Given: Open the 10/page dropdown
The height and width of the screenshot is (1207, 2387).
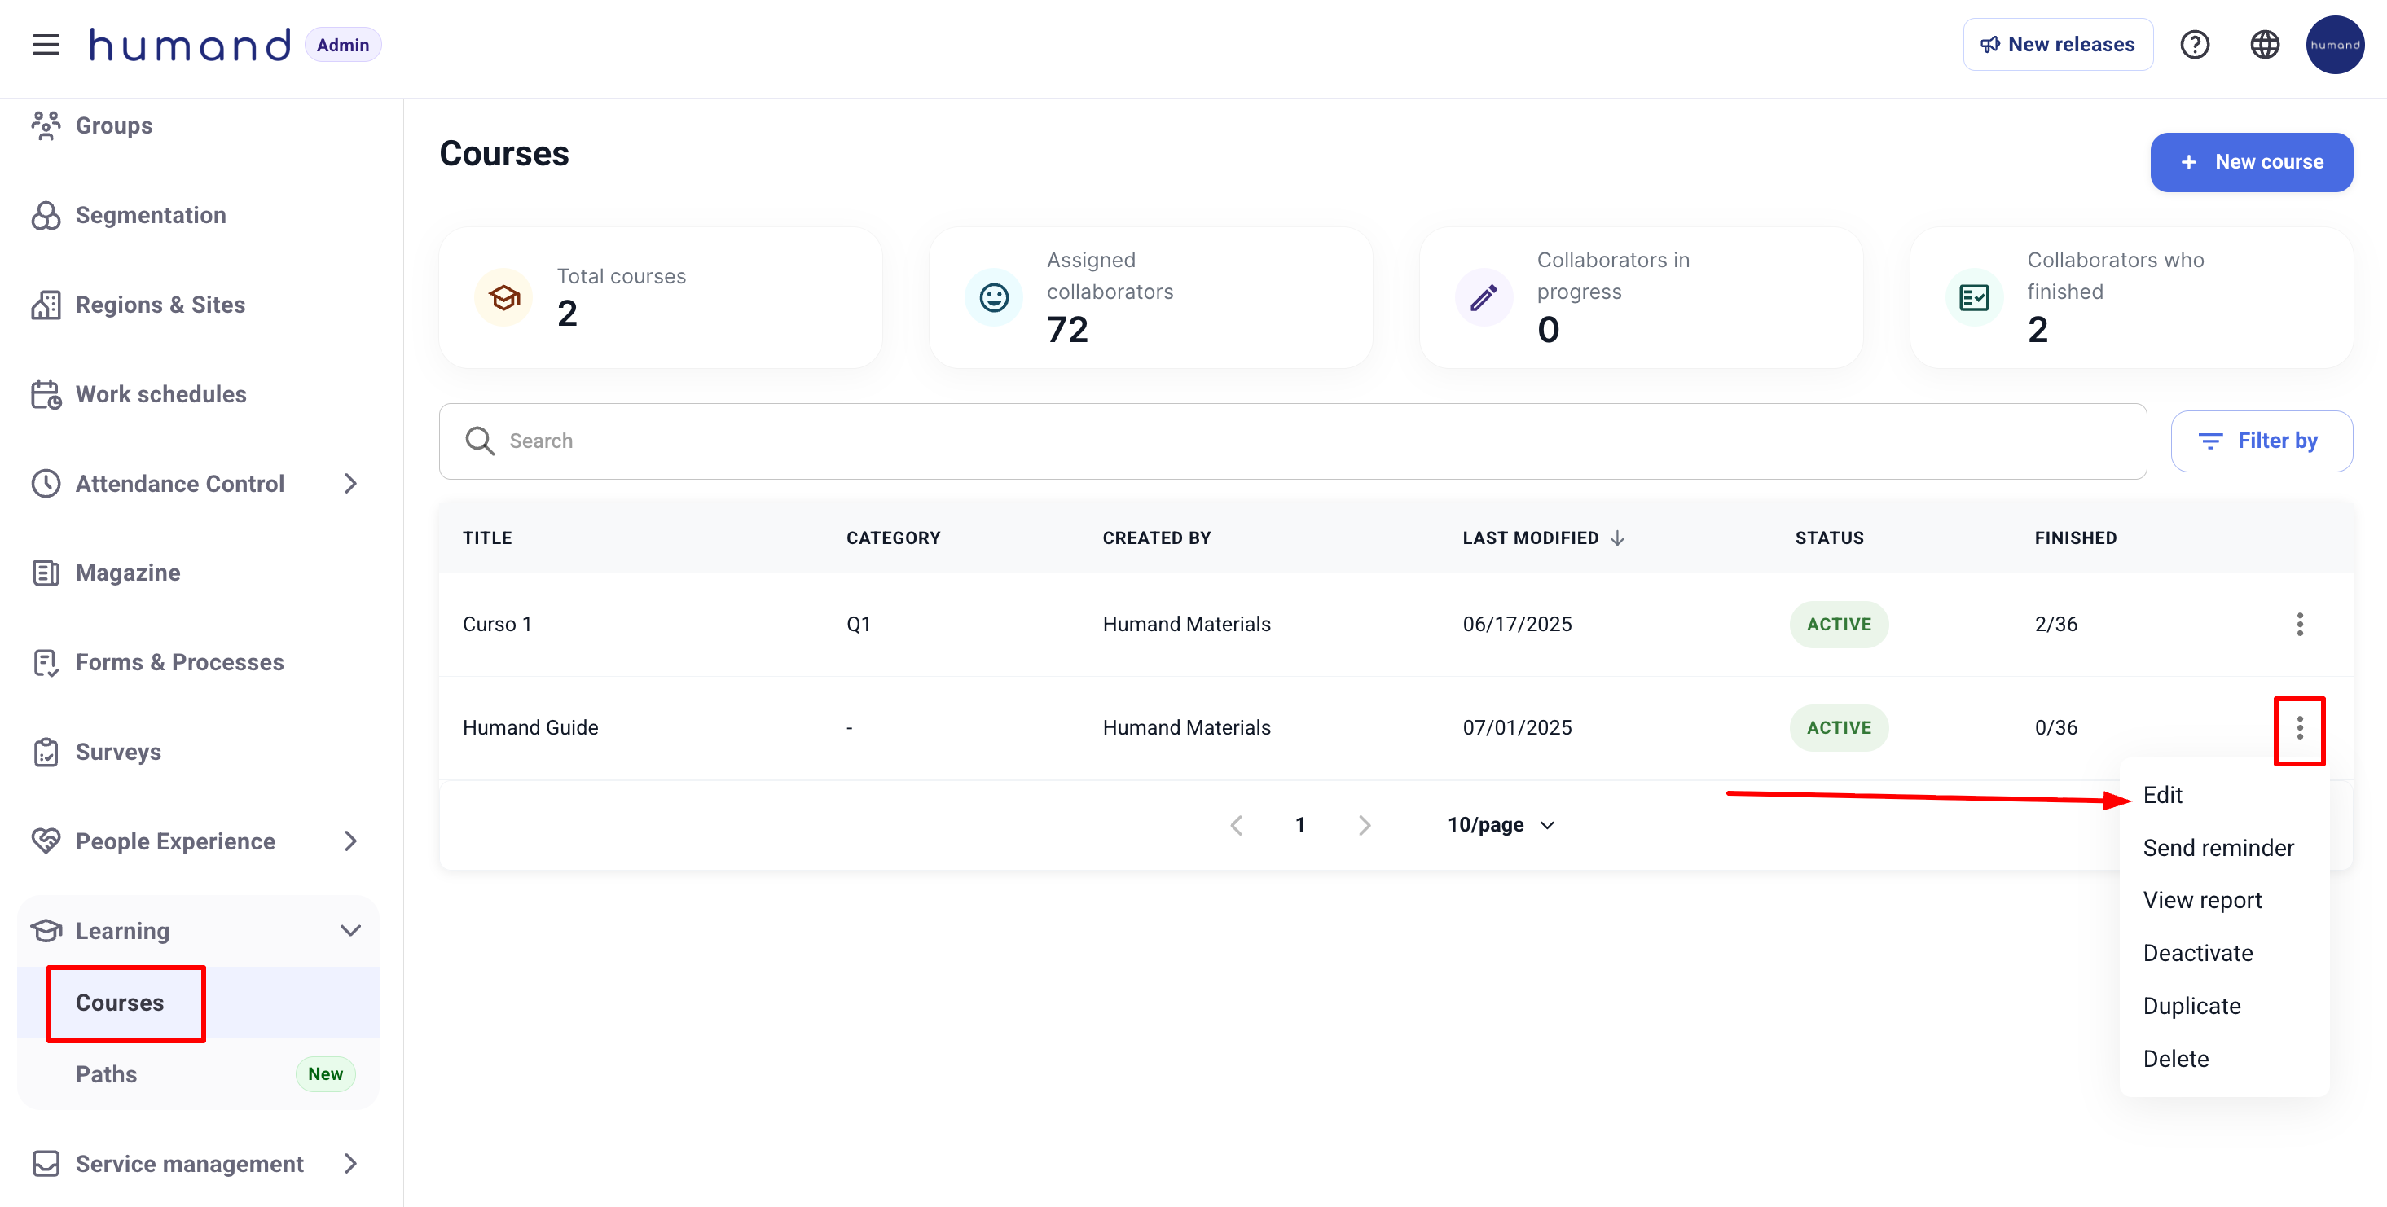Looking at the screenshot, I should tap(1500, 825).
